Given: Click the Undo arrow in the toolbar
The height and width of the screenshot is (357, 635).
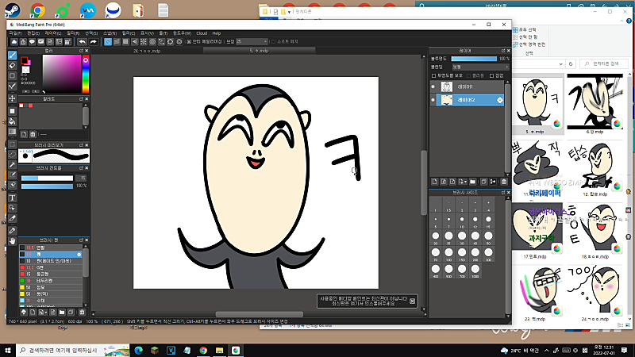Looking at the screenshot, I should tap(81, 41).
